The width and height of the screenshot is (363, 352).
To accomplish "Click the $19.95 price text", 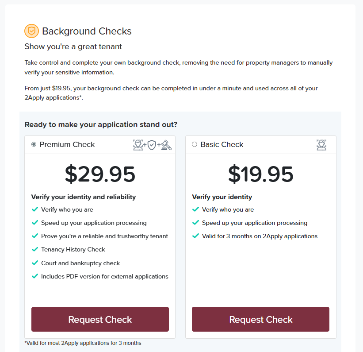I will tap(260, 174).
